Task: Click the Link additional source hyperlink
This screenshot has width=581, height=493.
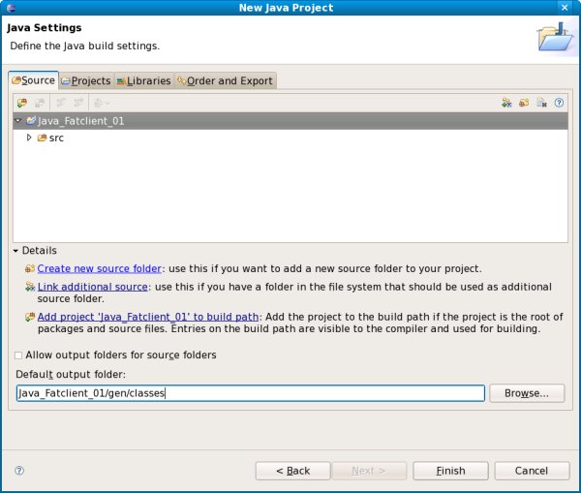Action: (93, 287)
